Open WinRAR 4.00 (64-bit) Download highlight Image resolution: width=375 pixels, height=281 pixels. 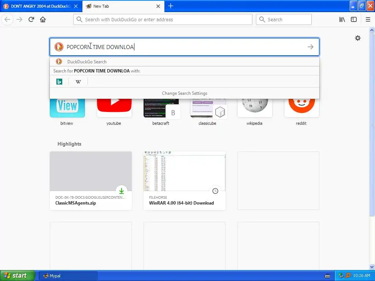click(185, 181)
